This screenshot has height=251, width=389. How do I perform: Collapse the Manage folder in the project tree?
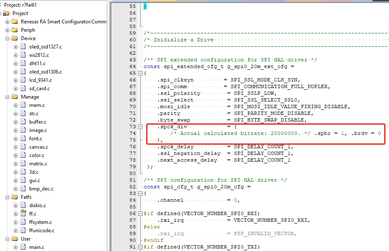coord(7,97)
